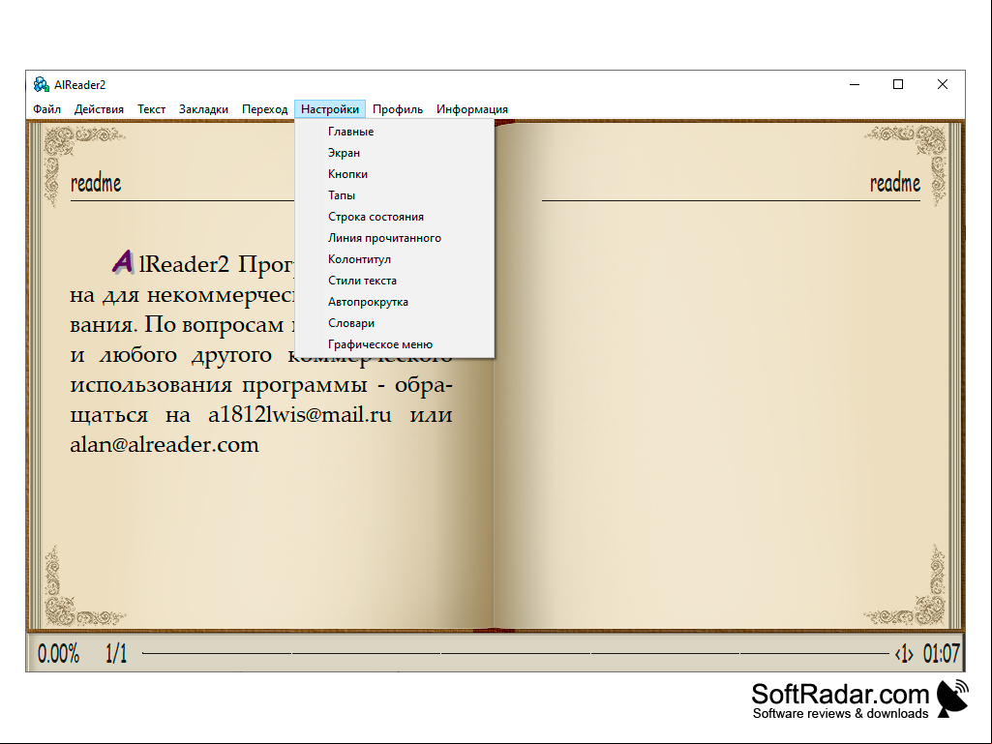Screen dimensions: 992x744
Task: Select Главные in settings menu
Action: pyautogui.click(x=394, y=132)
